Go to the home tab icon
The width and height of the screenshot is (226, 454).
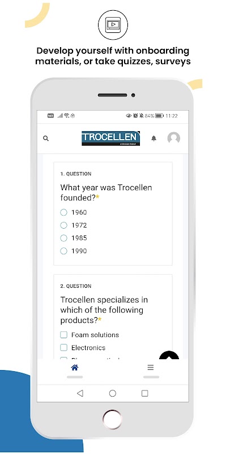click(75, 368)
